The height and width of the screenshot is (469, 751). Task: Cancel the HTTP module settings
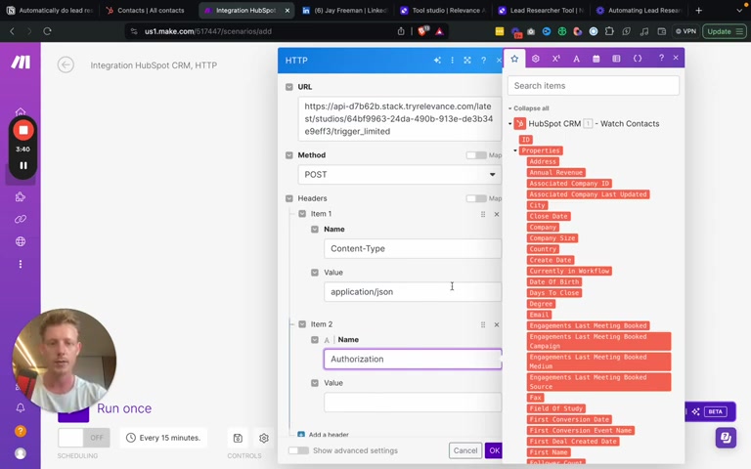pos(465,450)
